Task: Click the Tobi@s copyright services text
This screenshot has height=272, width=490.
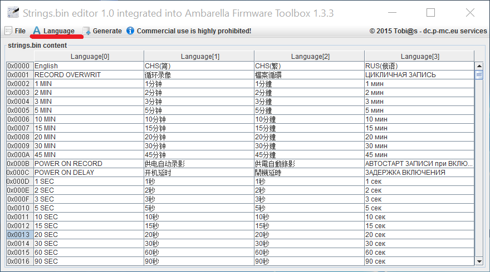Action: 428,31
